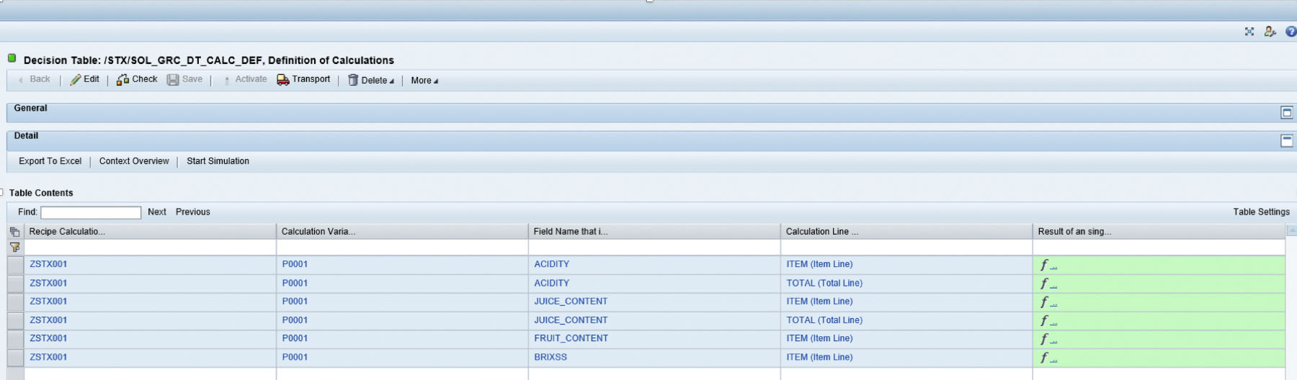The image size is (1297, 380).
Task: Run the Check function in toolbar
Action: (x=137, y=79)
